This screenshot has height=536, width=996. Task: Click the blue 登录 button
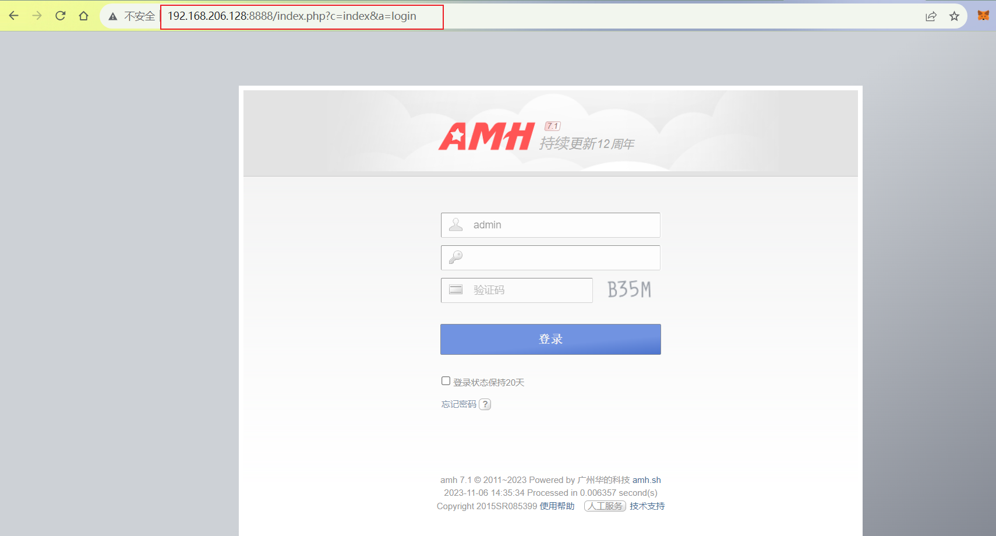[x=550, y=339]
